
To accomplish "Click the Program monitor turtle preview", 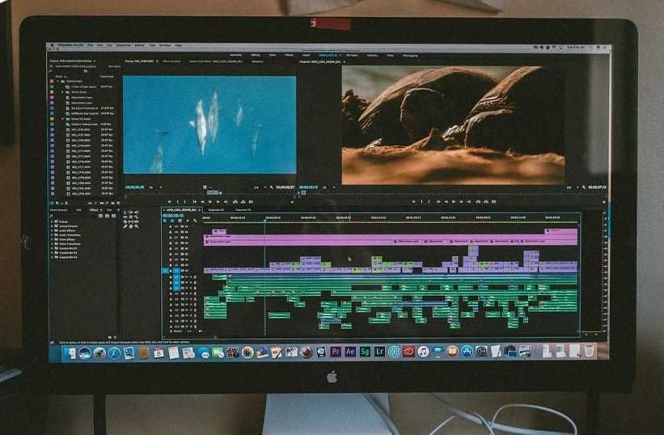I will coord(453,125).
